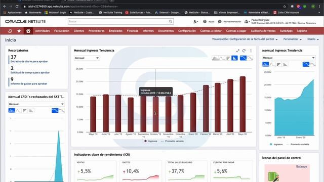Select area chart in CFDI rechazados portlet
The width and height of the screenshot is (324, 182).
pyautogui.click(x=12, y=111)
